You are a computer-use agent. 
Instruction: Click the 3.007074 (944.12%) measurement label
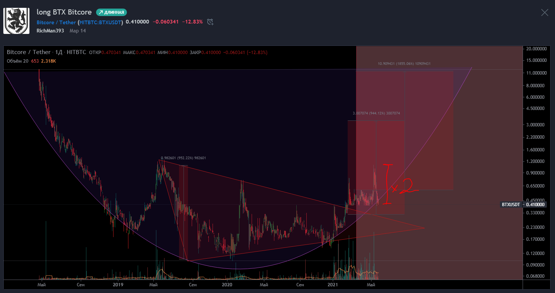[x=376, y=113]
